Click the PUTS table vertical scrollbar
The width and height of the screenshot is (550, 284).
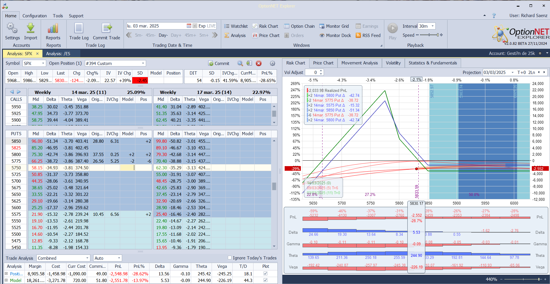274,193
